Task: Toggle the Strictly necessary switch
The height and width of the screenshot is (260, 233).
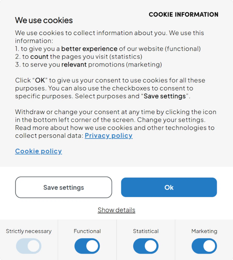Action: click(29, 246)
